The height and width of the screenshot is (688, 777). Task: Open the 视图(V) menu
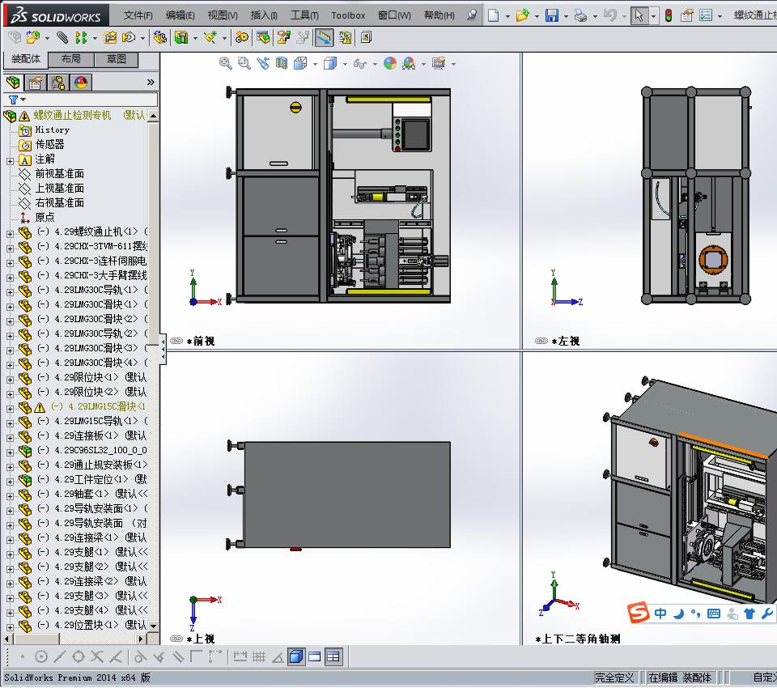[223, 15]
